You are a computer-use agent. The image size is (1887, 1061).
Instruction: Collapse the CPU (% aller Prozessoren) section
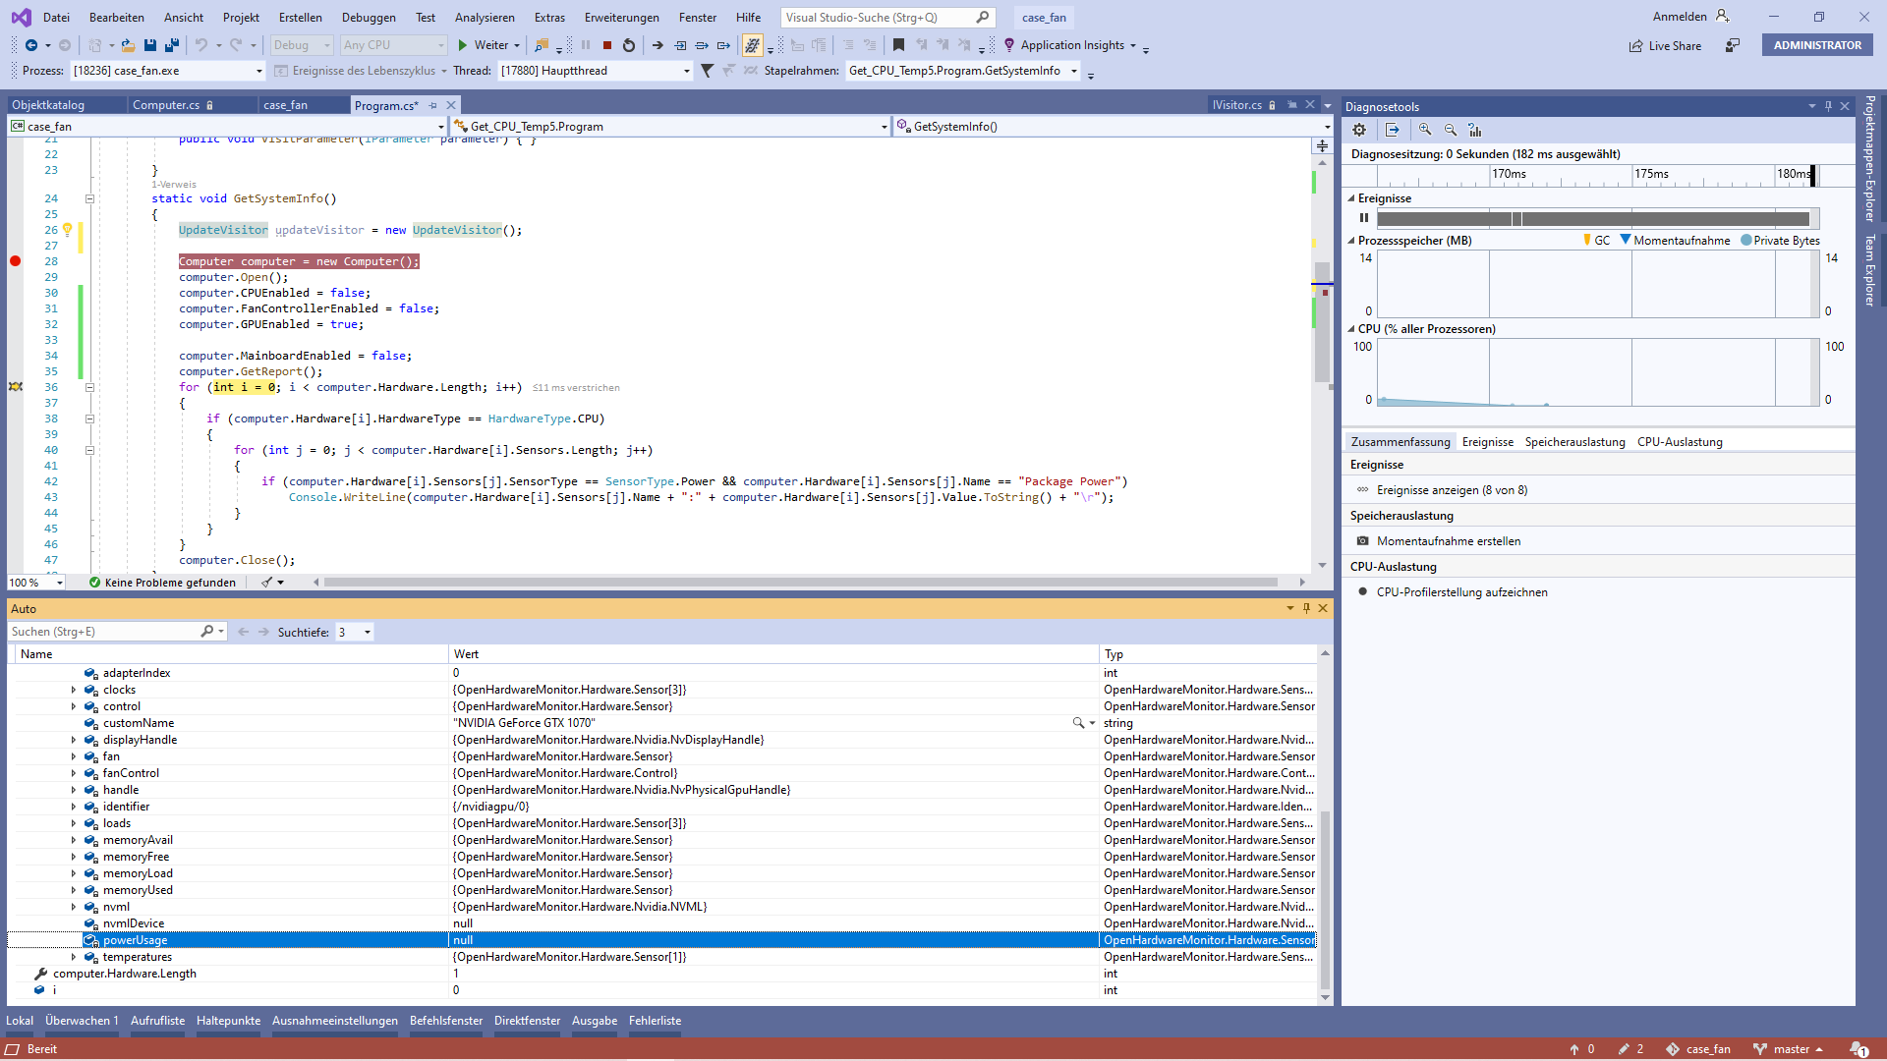[1351, 329]
